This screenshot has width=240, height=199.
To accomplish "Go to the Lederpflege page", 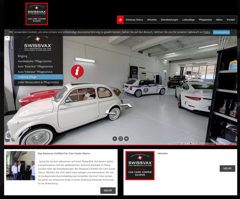I will [188, 20].
